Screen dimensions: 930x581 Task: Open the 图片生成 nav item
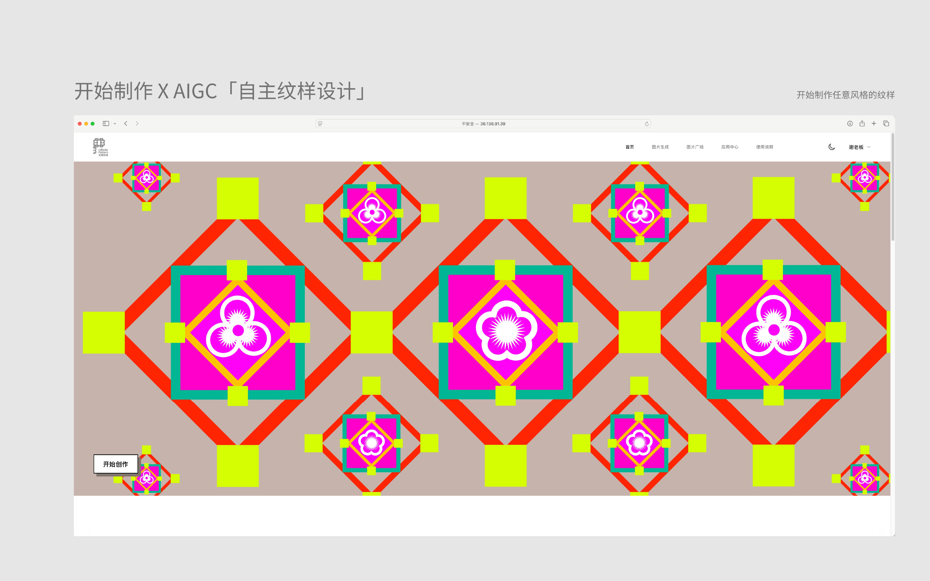[x=660, y=147]
